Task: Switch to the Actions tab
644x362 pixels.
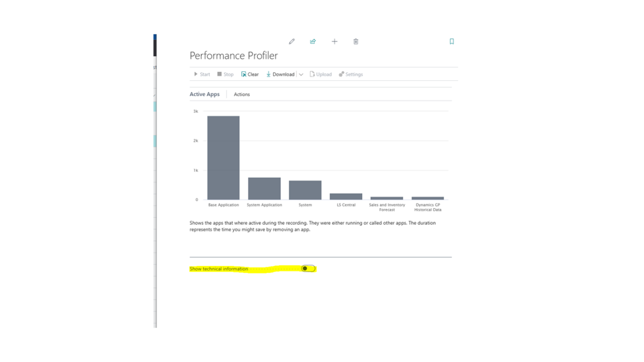Action: 241,94
